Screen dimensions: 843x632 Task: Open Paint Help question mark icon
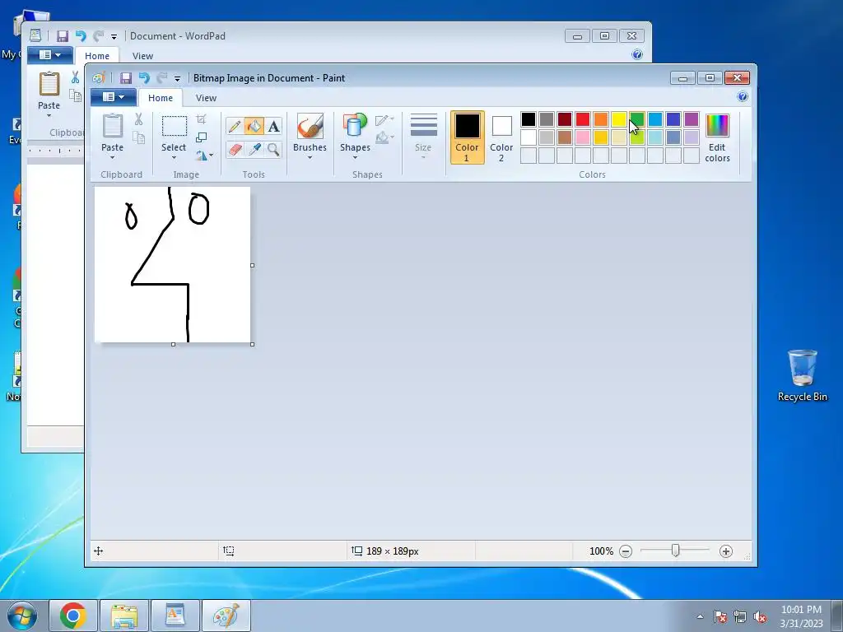(x=743, y=97)
